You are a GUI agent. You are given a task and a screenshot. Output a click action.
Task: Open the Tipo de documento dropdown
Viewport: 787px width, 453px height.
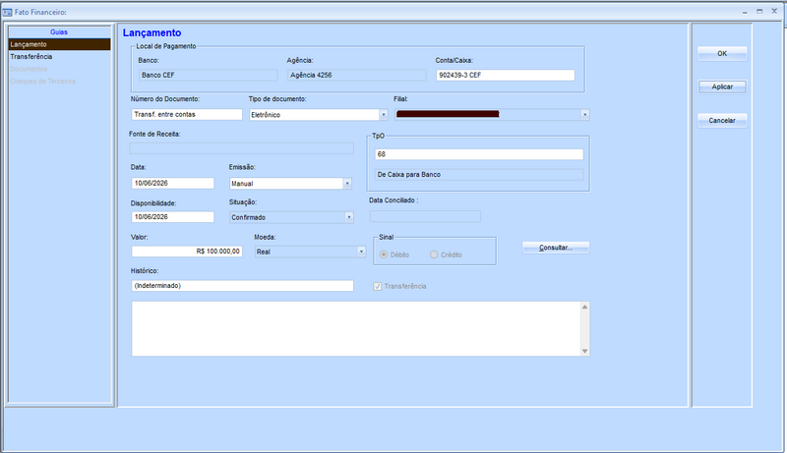(x=383, y=115)
